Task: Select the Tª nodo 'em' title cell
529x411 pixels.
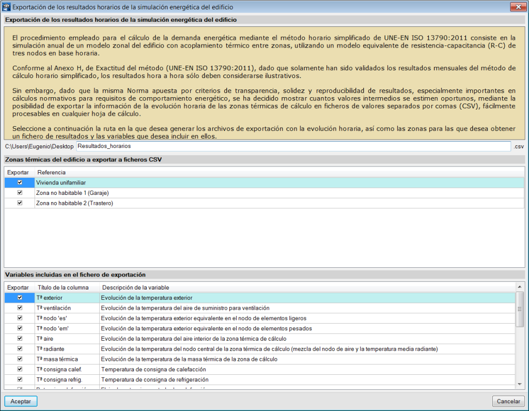Action: click(67, 328)
